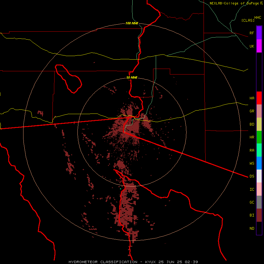Viewport: 264px width, 264px height.
Task: Click the DS legend label
Action: [x=252, y=176]
